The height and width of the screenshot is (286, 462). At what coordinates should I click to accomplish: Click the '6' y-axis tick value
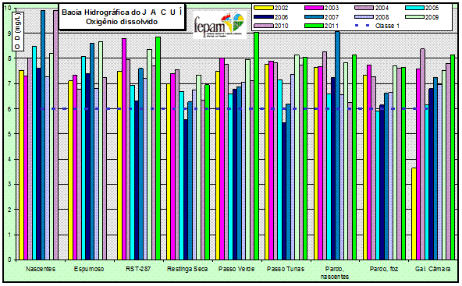(x=9, y=109)
